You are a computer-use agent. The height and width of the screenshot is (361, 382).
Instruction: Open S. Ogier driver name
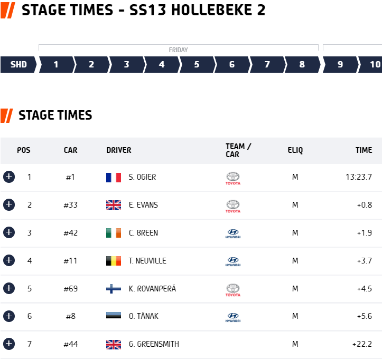pos(142,177)
